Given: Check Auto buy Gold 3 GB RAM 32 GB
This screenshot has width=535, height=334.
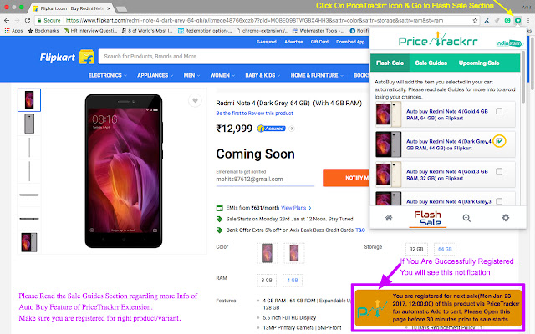Looking at the screenshot, I should (499, 171).
